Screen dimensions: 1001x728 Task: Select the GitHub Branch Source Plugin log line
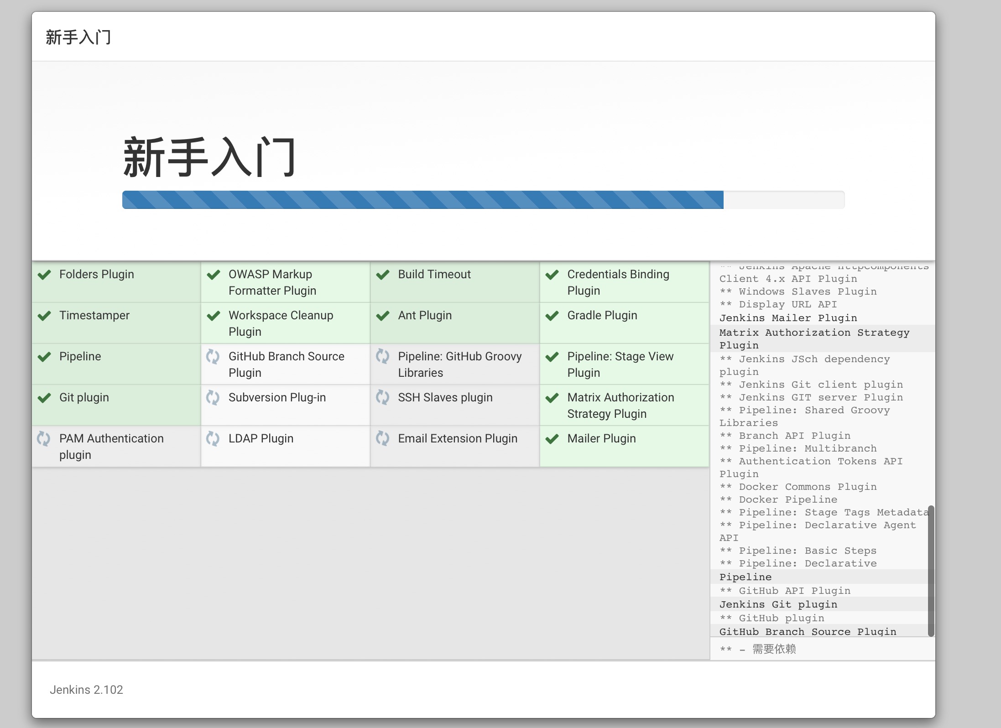click(808, 632)
